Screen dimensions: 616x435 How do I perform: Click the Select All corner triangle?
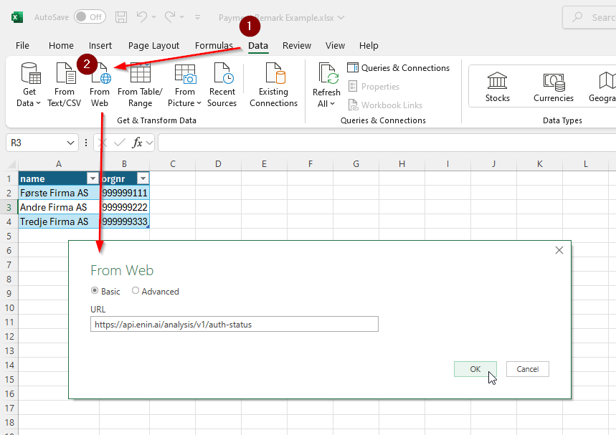pyautogui.click(x=11, y=164)
